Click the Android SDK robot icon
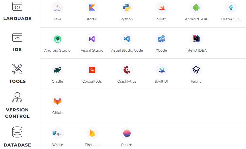Viewport: 246px width, 149px height. [x=196, y=7]
